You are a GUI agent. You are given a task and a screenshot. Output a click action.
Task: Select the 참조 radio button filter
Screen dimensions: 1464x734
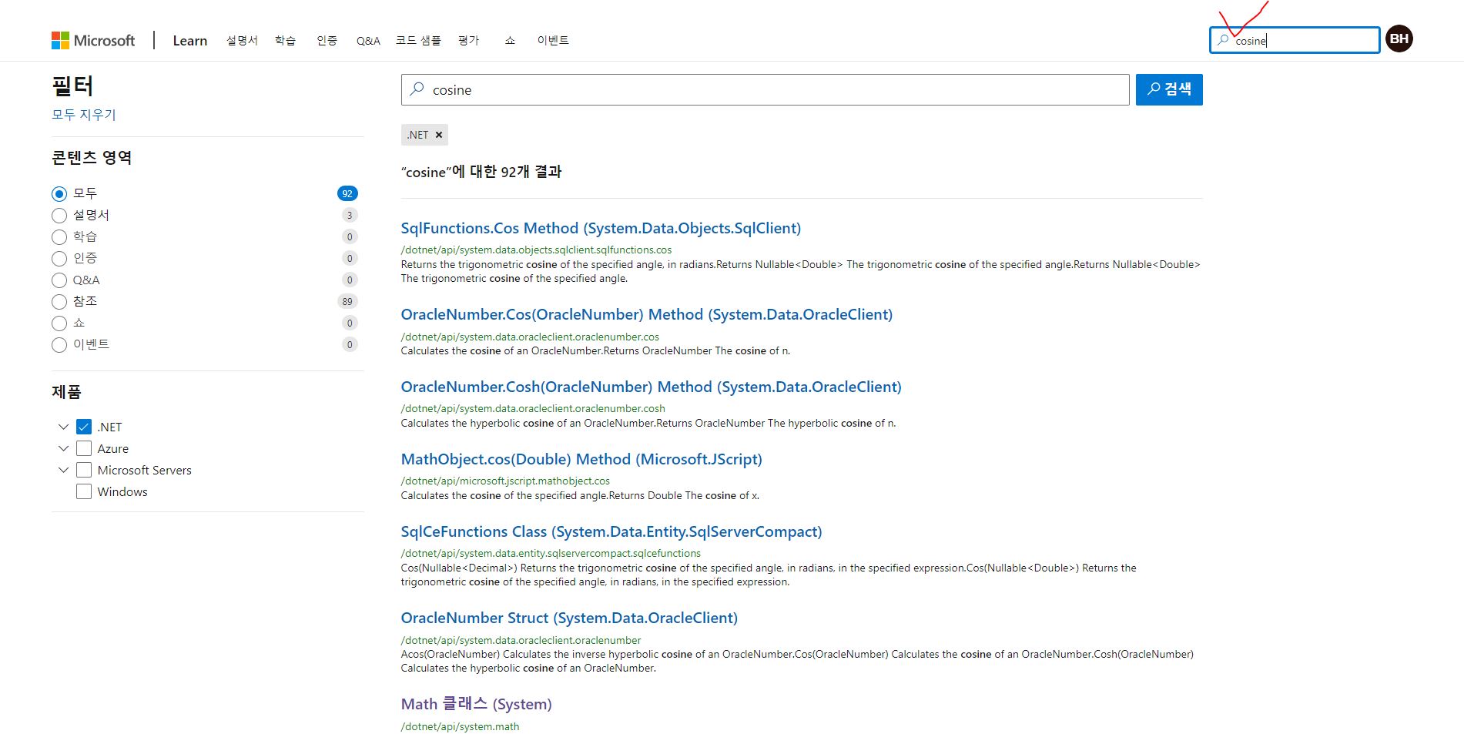click(59, 301)
